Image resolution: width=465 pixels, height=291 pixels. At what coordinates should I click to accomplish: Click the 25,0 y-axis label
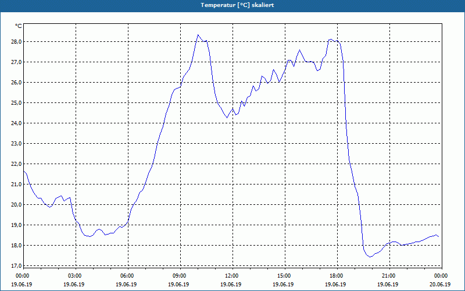coord(17,103)
